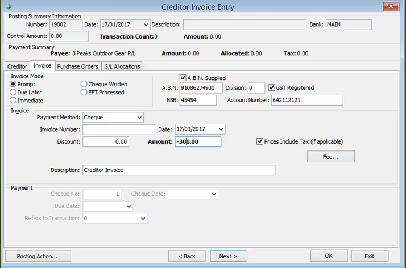Click in the Account Number field
The image size is (406, 268).
(307, 100)
